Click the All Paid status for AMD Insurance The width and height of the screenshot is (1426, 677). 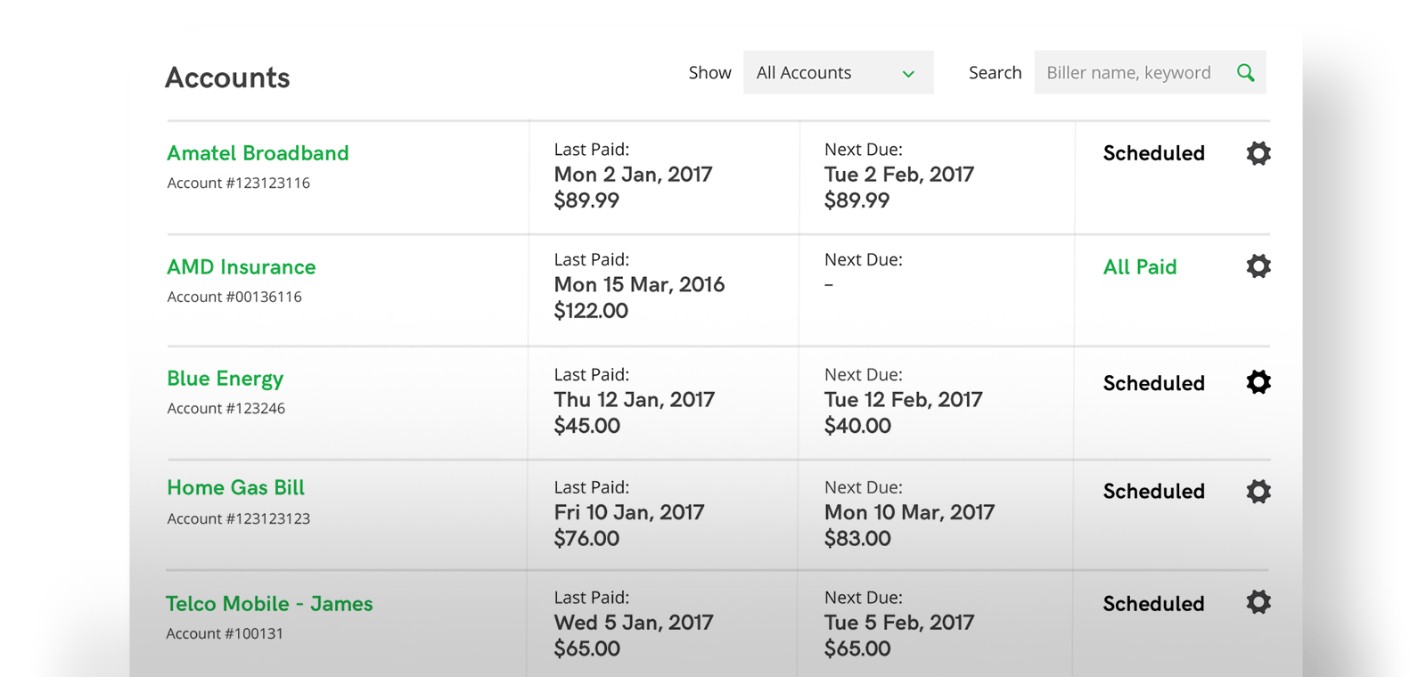tap(1140, 267)
